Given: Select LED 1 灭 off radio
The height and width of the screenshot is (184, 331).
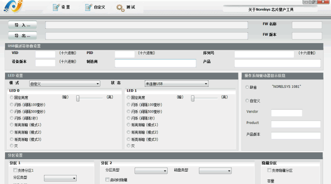Looking at the screenshot, I should 128,145.
